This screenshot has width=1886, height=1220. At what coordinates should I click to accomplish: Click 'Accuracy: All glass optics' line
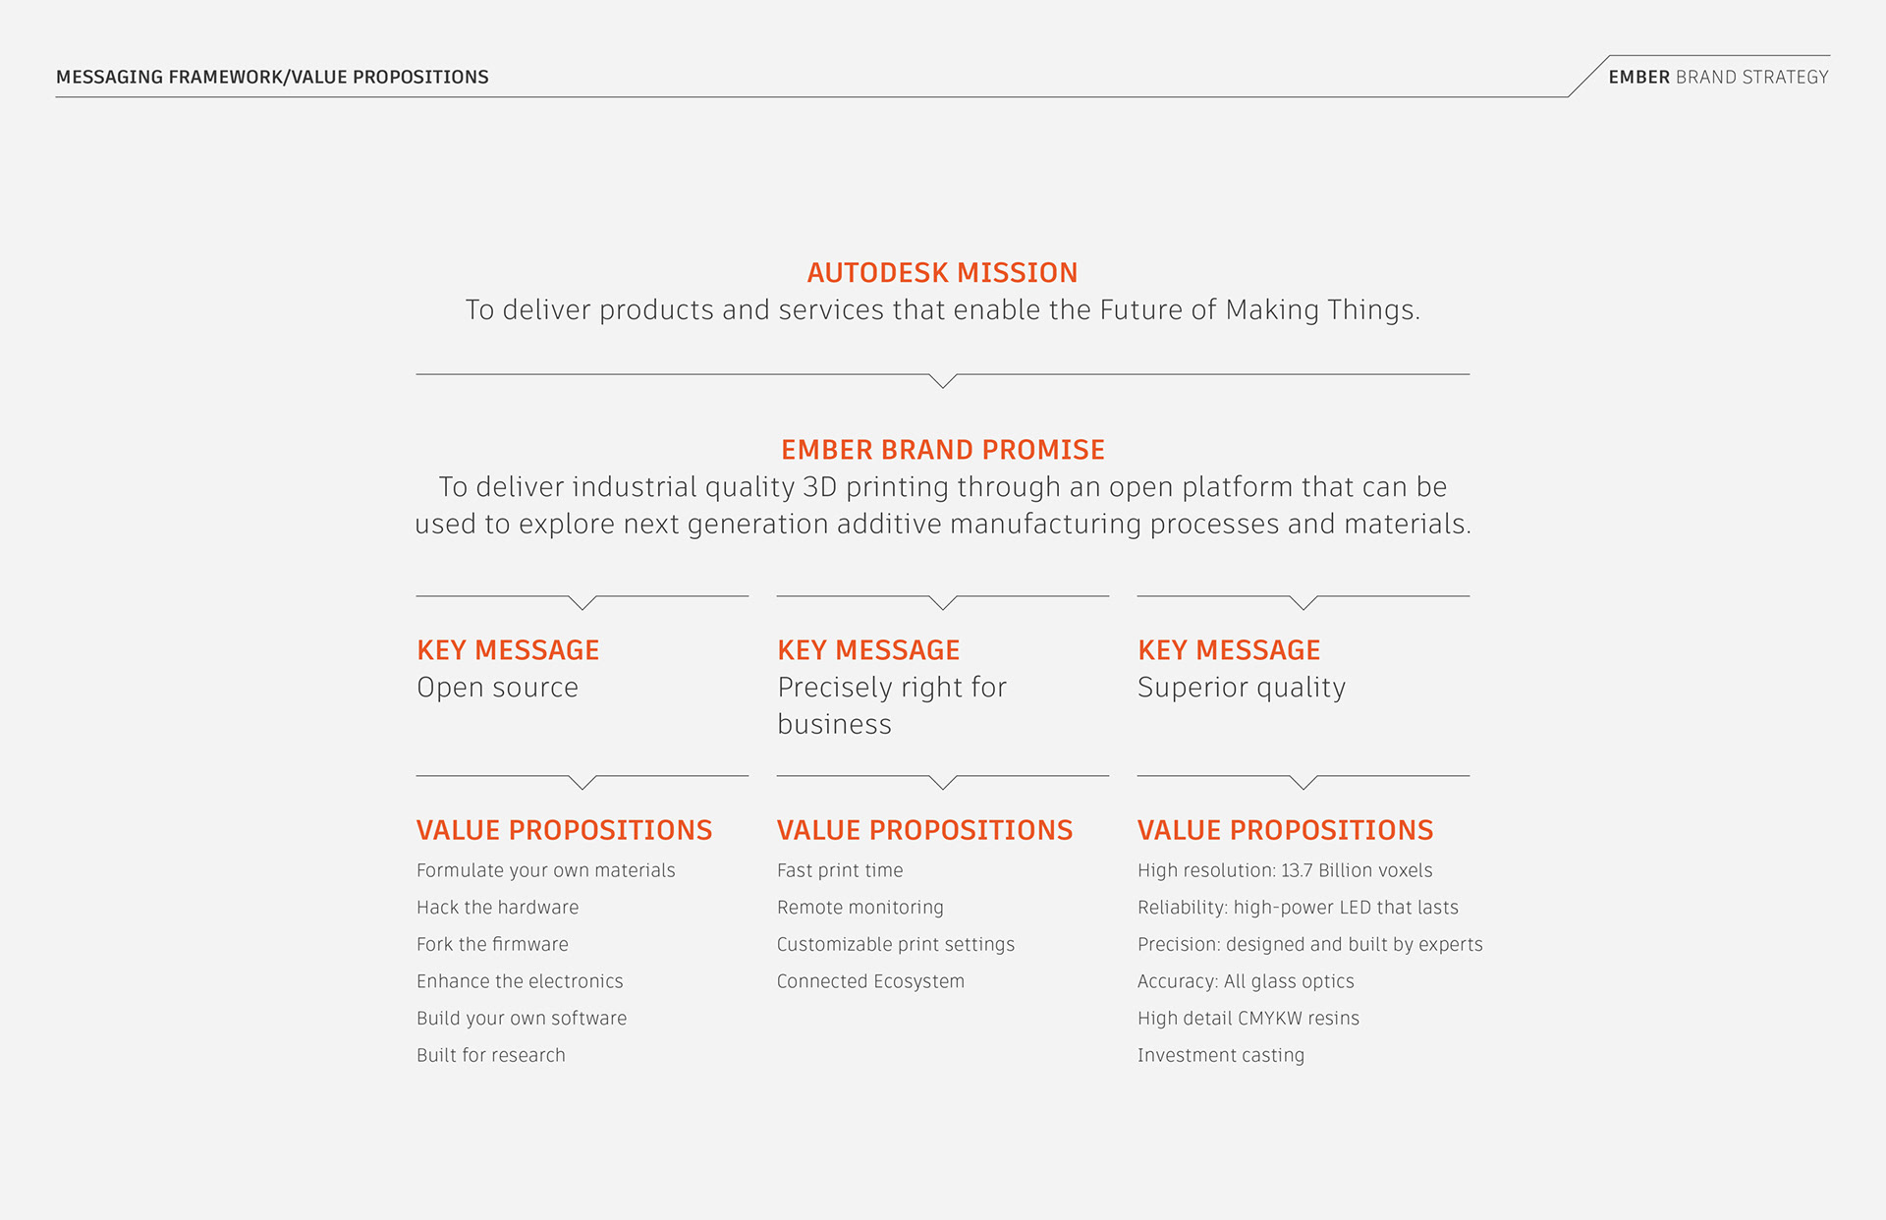1246,981
